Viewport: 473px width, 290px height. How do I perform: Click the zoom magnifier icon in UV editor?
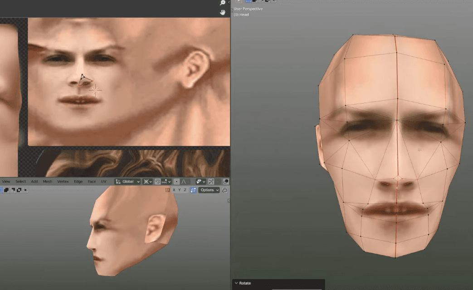(x=223, y=3)
